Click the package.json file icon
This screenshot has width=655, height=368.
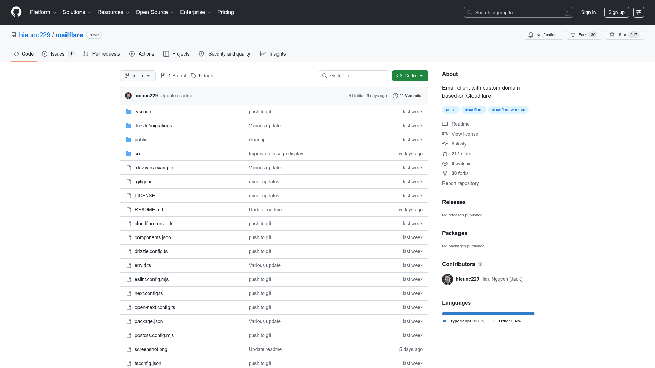tap(129, 321)
